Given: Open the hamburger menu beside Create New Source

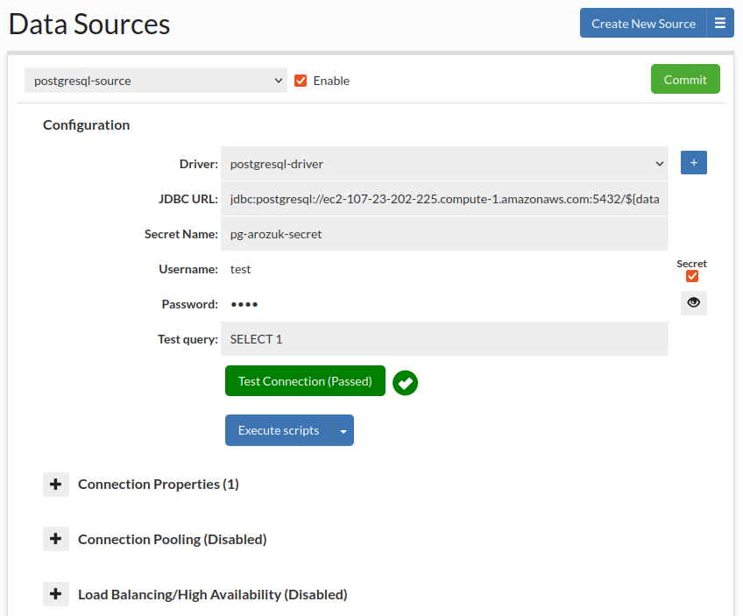Looking at the screenshot, I should [720, 24].
